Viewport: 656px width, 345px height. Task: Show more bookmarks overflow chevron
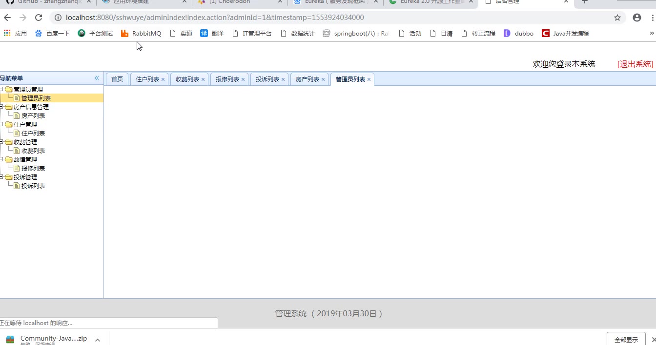pyautogui.click(x=652, y=33)
